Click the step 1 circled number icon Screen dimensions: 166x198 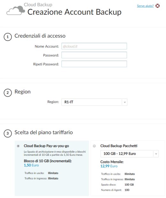pos(8,37)
